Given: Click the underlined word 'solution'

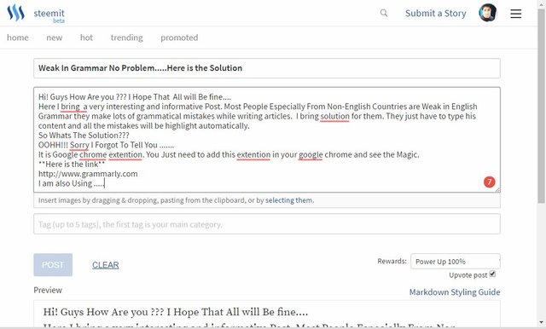Looking at the screenshot, I should [x=334, y=116].
